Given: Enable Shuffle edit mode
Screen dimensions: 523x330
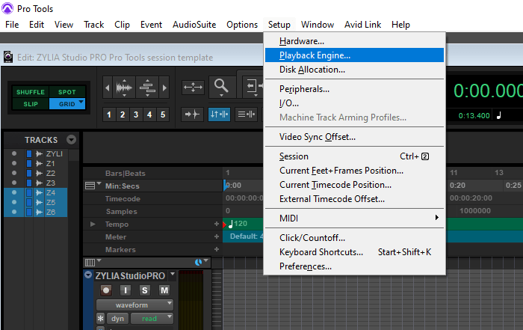Looking at the screenshot, I should coord(31,92).
